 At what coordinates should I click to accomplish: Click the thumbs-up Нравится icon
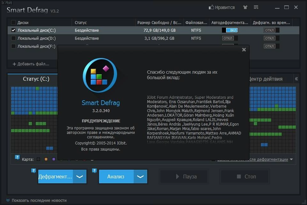(x=211, y=7)
